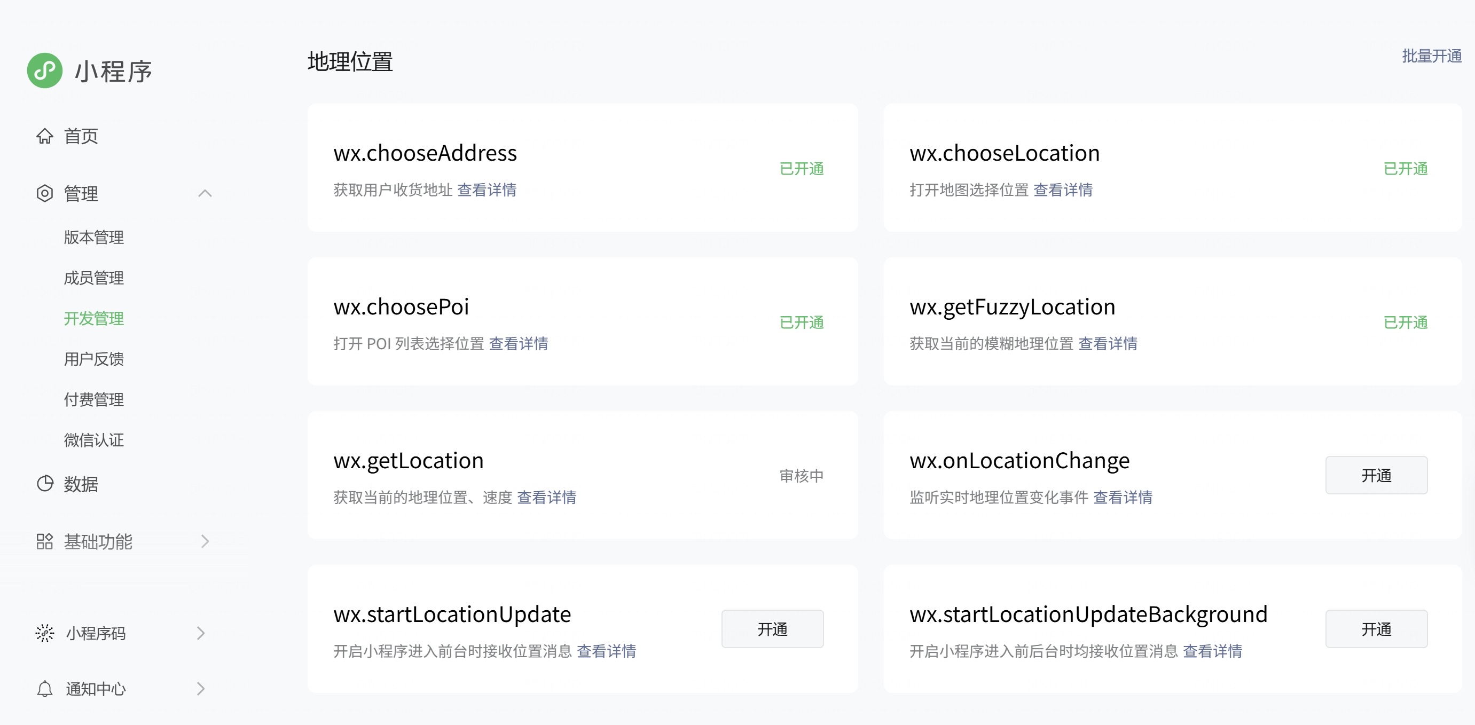Expand the 小程序码 menu arrow
The height and width of the screenshot is (725, 1475).
click(201, 633)
